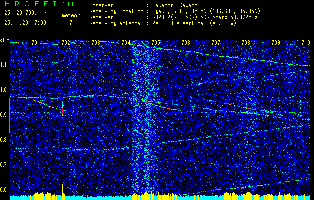Click the 1.1 frequency axis label

[4, 65]
